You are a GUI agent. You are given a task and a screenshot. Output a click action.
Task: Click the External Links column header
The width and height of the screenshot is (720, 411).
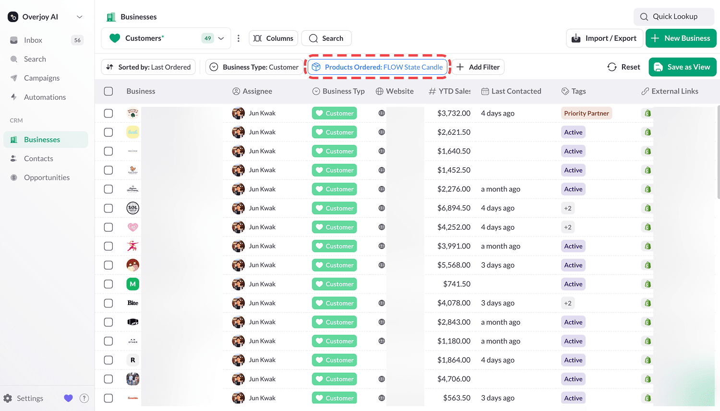click(x=670, y=91)
